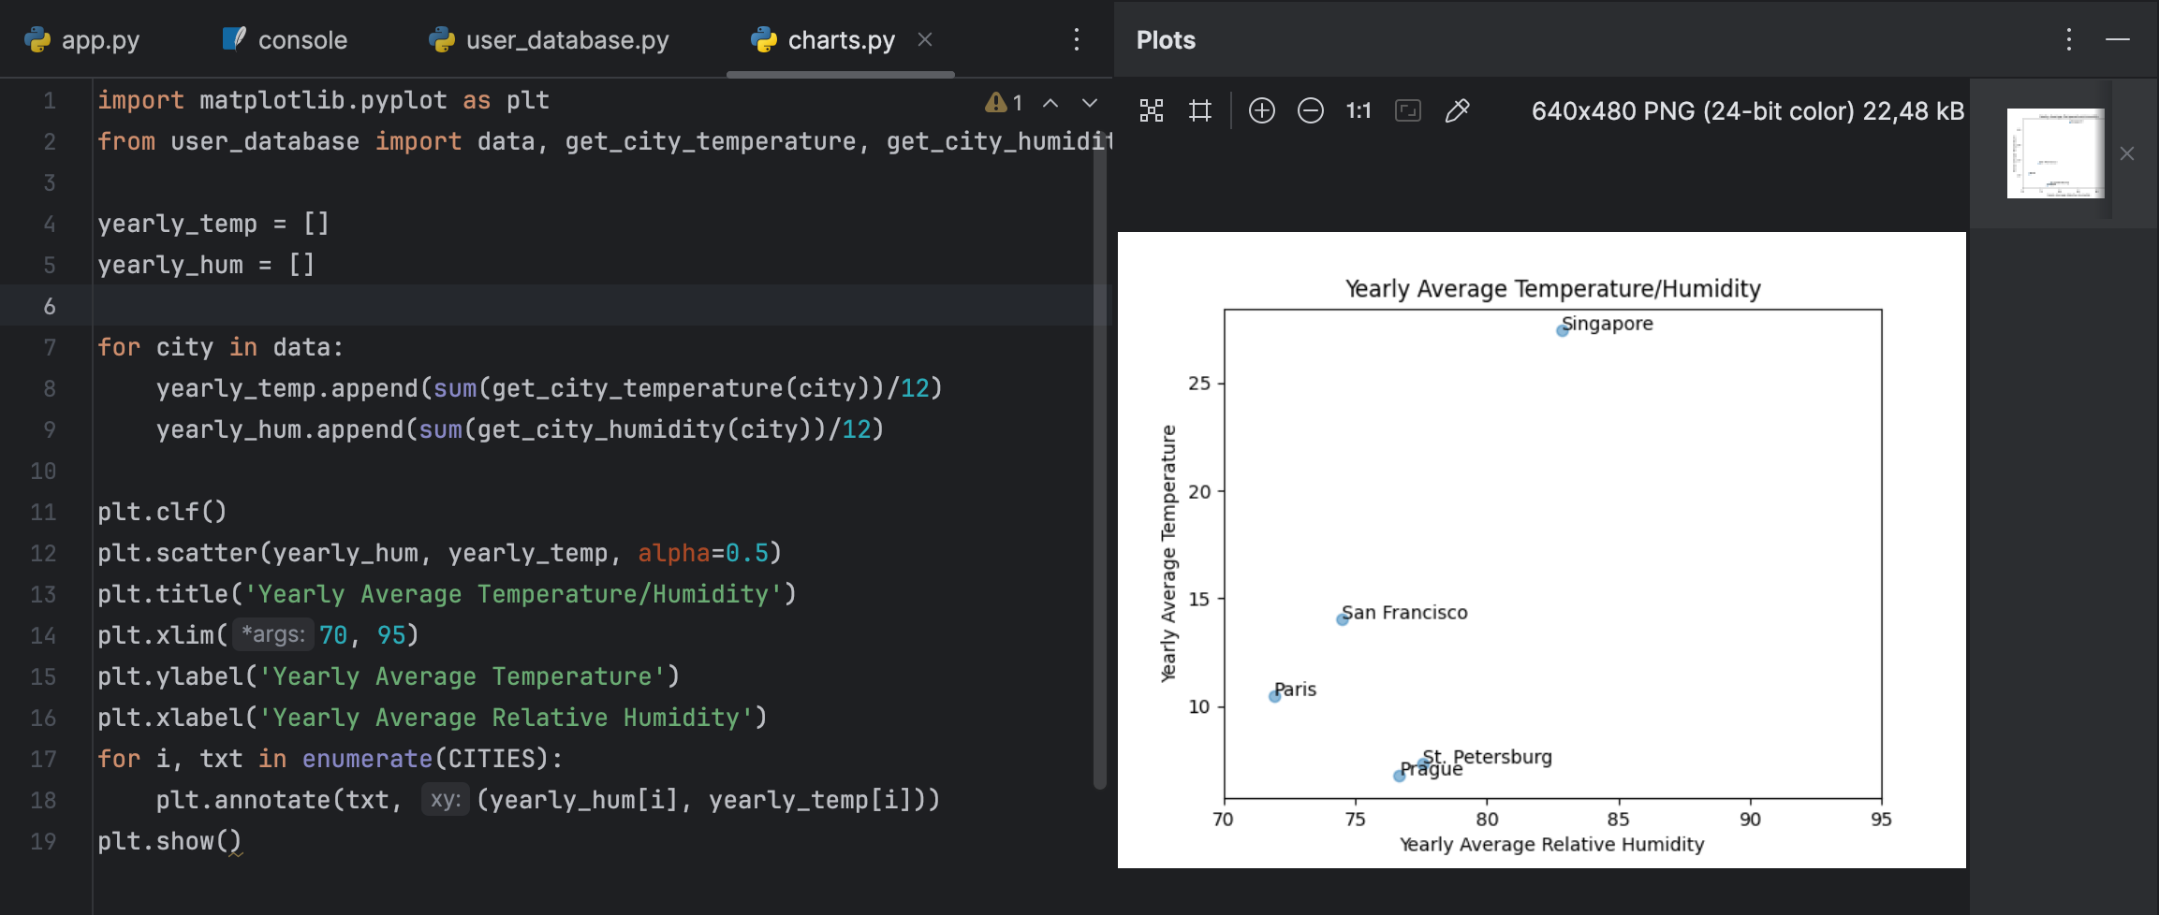Select the pencil edit icon in Plots toolbar

(x=1458, y=110)
